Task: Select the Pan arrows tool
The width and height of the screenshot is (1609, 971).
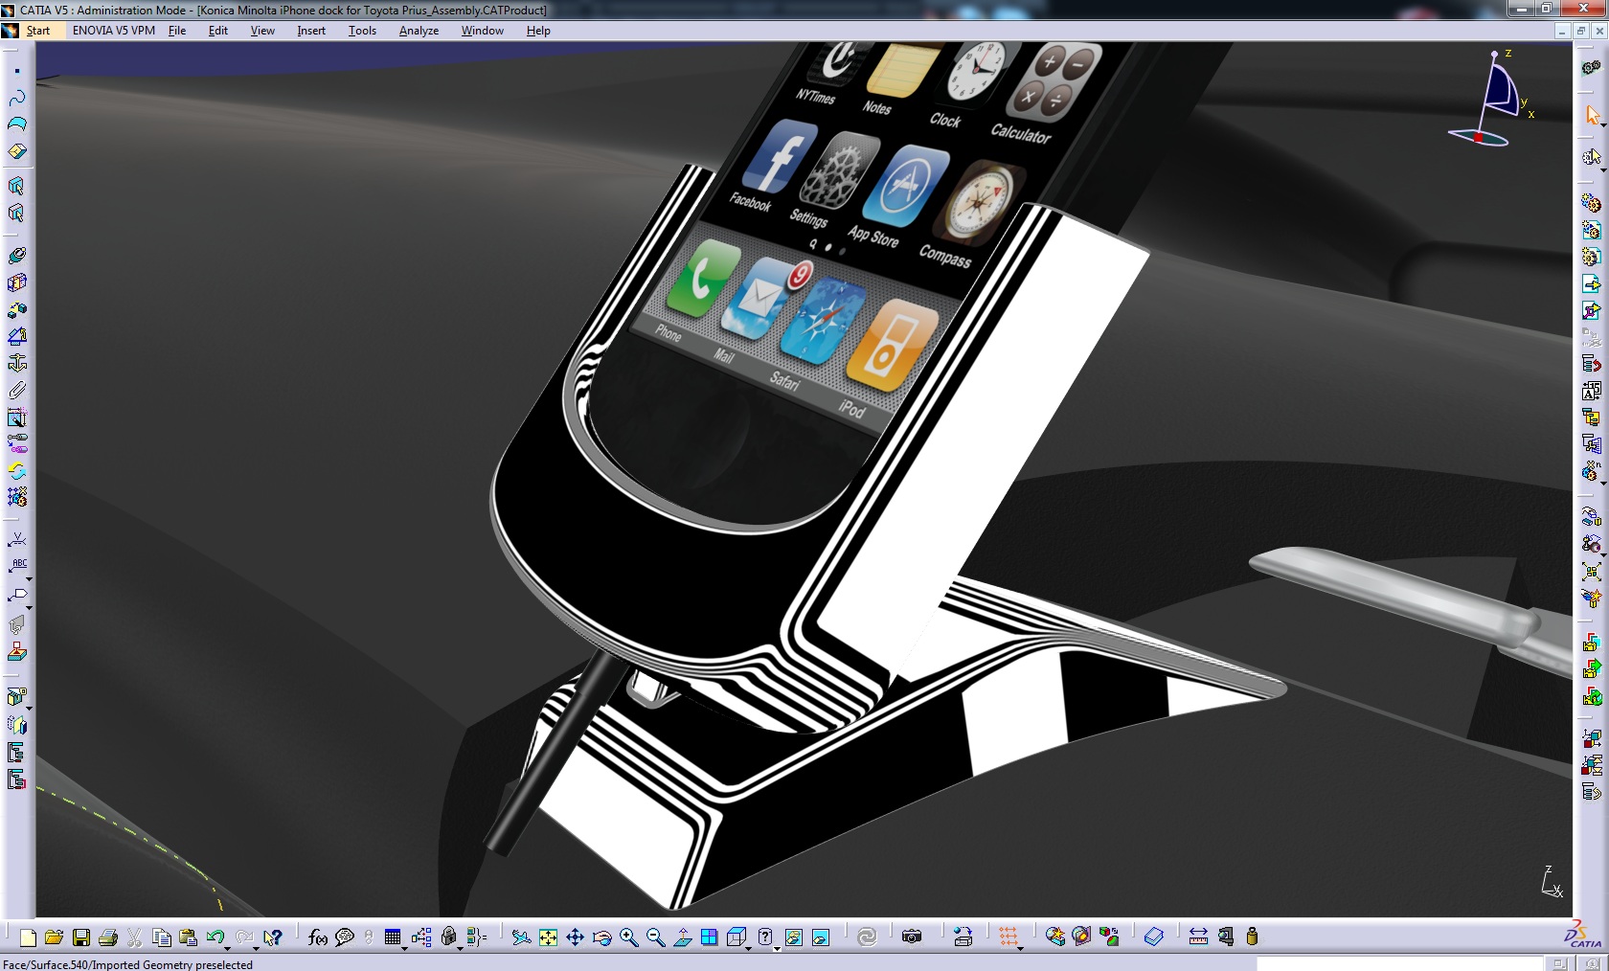Action: [x=575, y=937]
